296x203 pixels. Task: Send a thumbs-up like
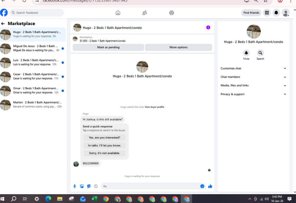[x=210, y=186]
